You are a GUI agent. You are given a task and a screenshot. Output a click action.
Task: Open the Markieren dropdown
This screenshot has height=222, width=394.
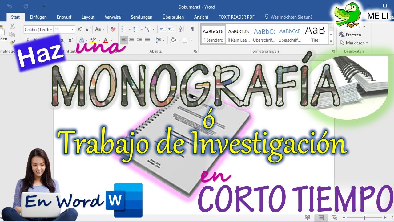tap(354, 43)
